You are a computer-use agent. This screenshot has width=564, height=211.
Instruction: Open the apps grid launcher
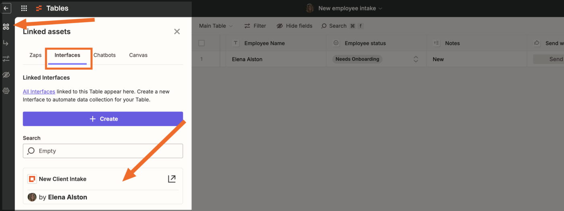coord(24,8)
